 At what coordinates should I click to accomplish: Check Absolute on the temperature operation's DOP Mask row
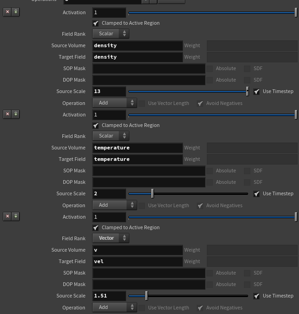click(x=210, y=182)
